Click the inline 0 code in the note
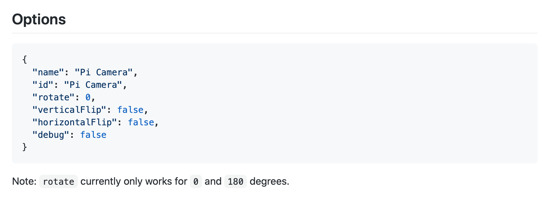The image size is (544, 205). click(196, 182)
